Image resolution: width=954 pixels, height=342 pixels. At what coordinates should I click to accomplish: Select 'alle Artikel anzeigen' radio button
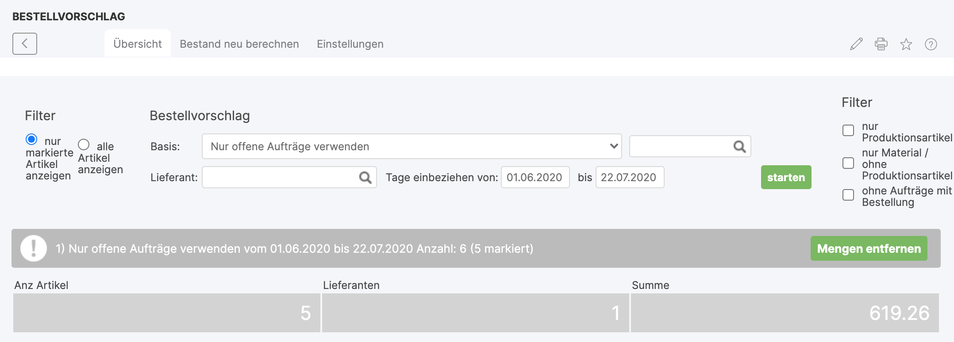[x=84, y=145]
